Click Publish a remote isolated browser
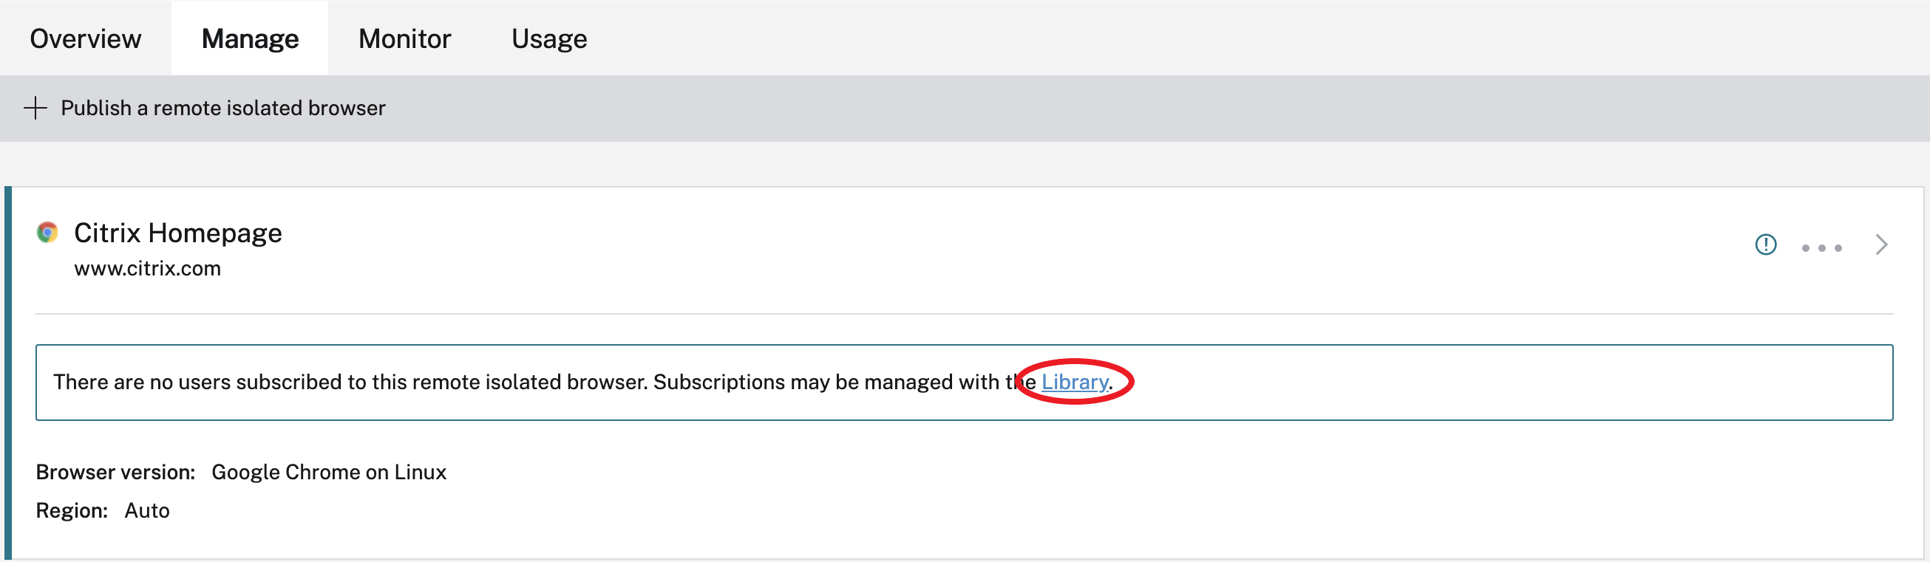This screenshot has height=562, width=1930. 222,109
